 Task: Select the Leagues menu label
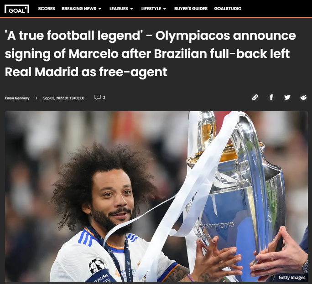tap(119, 9)
